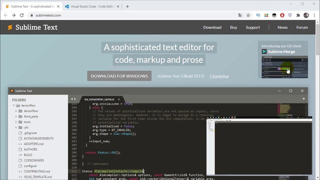Close the Sublime Text browser tab
The width and height of the screenshot is (320, 180).
click(x=58, y=6)
